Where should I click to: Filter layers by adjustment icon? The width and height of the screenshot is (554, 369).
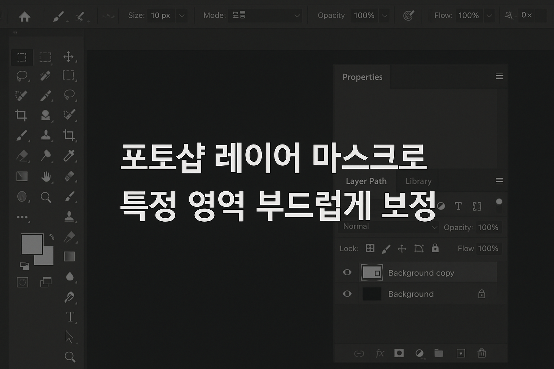(x=441, y=206)
